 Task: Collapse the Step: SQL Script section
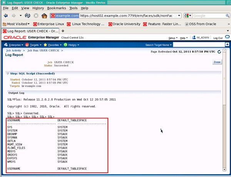pos(8,73)
